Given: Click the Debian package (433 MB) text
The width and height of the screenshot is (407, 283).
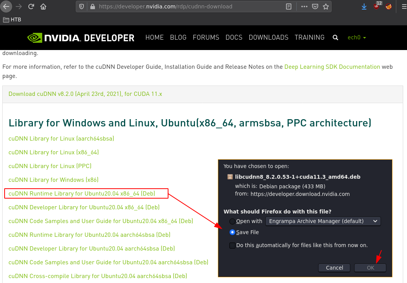Looking at the screenshot, I should [292, 186].
